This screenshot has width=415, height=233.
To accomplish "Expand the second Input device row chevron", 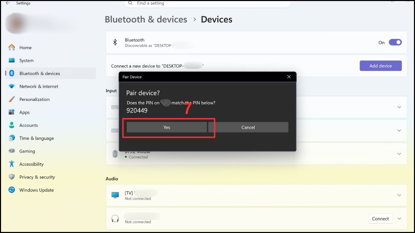I will tap(399, 130).
